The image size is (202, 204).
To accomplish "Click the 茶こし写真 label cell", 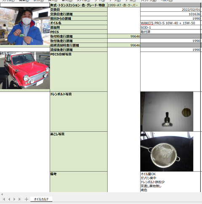I will pyautogui.click(x=79, y=152).
